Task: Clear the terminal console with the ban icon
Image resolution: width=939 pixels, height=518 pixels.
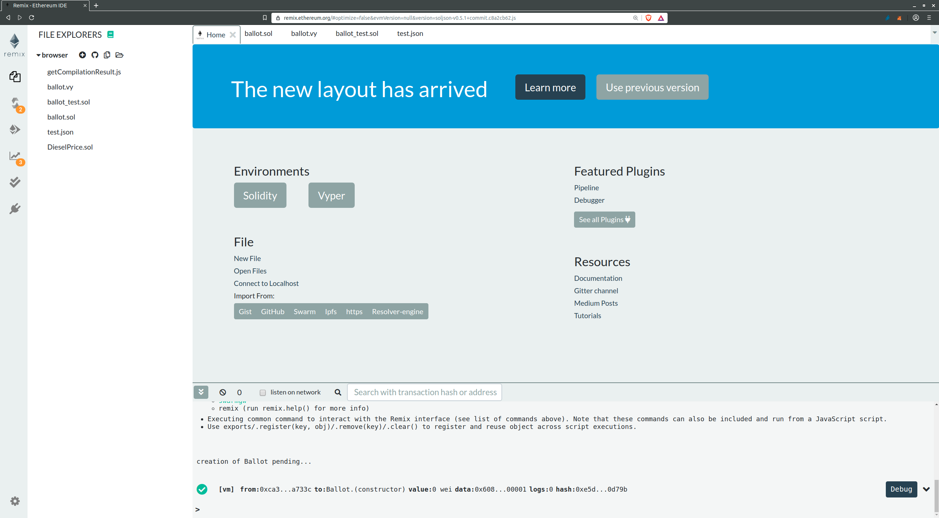Action: (x=223, y=392)
